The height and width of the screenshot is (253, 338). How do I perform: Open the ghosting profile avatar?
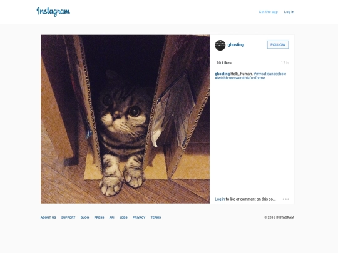(220, 45)
